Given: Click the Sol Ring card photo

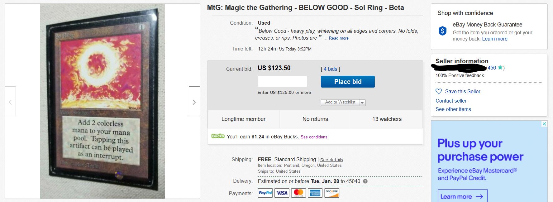Looking at the screenshot, I should 102,101.
